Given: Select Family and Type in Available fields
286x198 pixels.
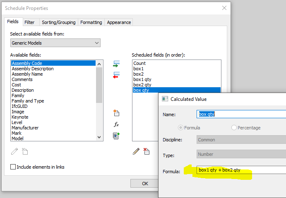Looking at the screenshot, I should 53,101.
